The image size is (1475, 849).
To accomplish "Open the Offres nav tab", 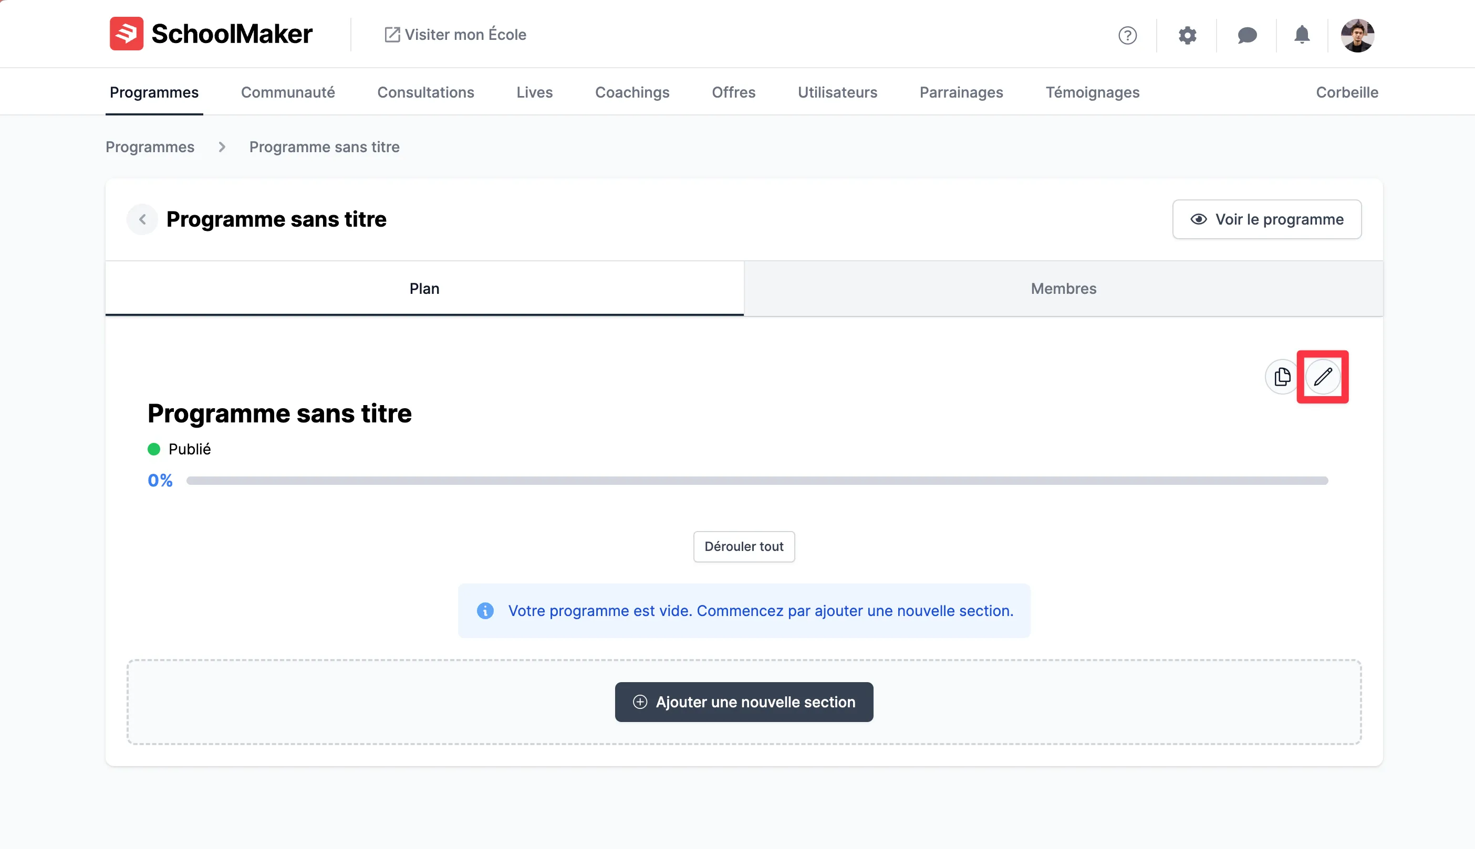I will 733,92.
